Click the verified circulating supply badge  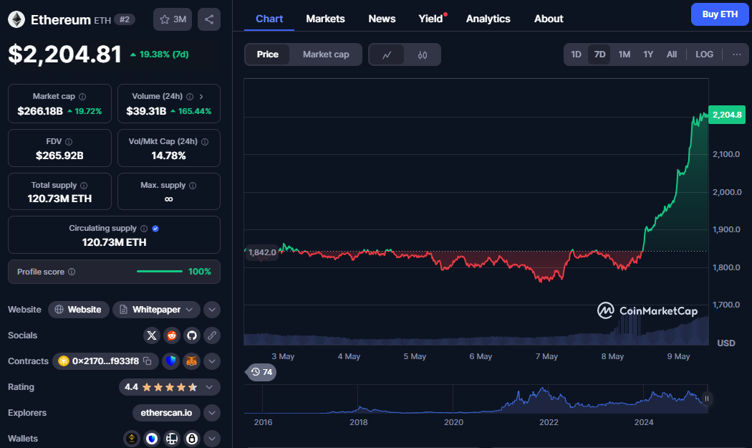(x=155, y=229)
